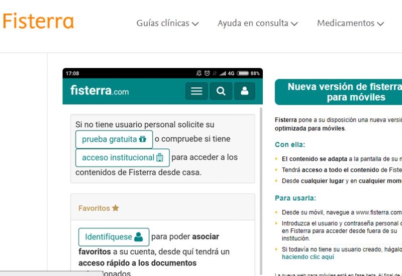Click the Con ella: heading
The width and height of the screenshot is (402, 276).
pyautogui.click(x=290, y=145)
